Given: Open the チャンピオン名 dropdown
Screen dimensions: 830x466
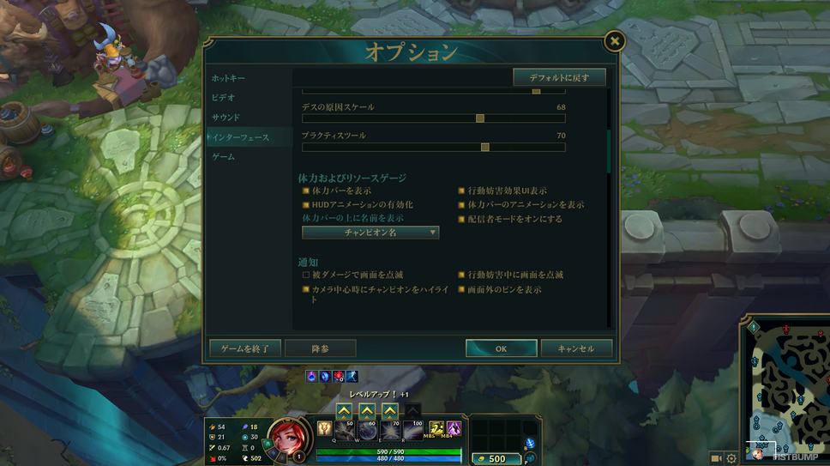Looking at the screenshot, I should pos(370,233).
